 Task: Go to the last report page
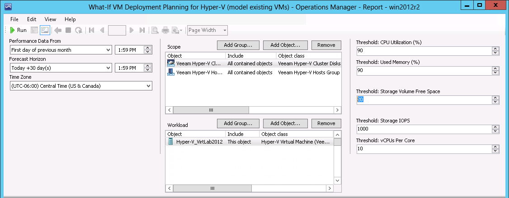(x=142, y=30)
